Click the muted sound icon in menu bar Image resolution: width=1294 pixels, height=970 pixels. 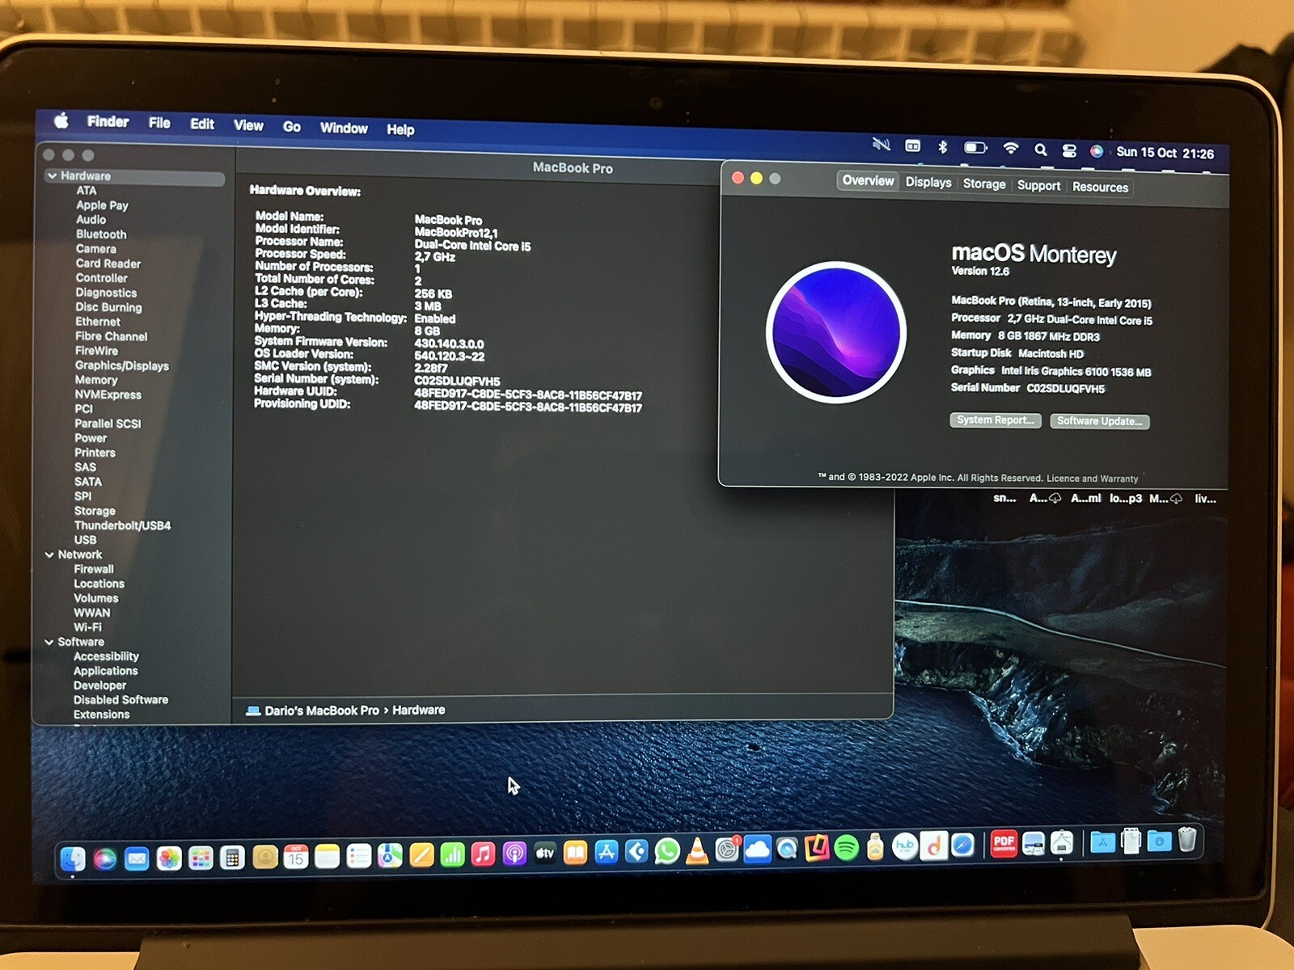pos(881,145)
